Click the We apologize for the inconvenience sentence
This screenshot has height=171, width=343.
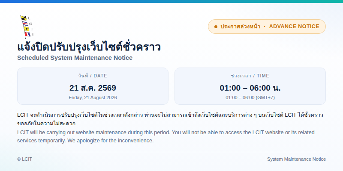(x=111, y=141)
